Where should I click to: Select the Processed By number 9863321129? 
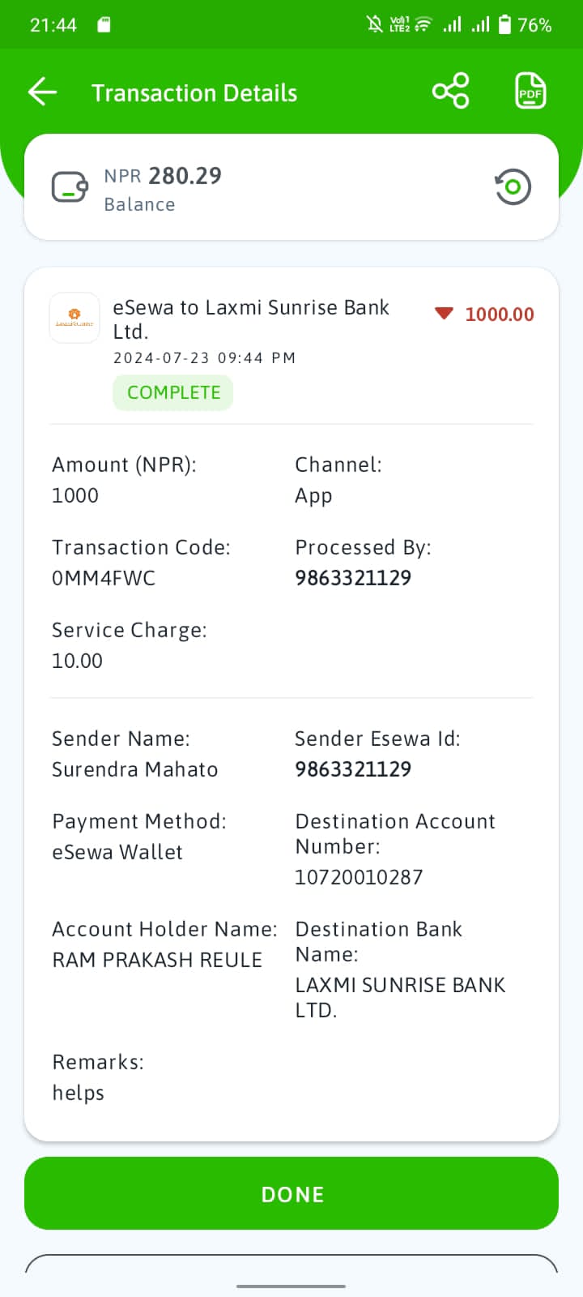tap(353, 578)
